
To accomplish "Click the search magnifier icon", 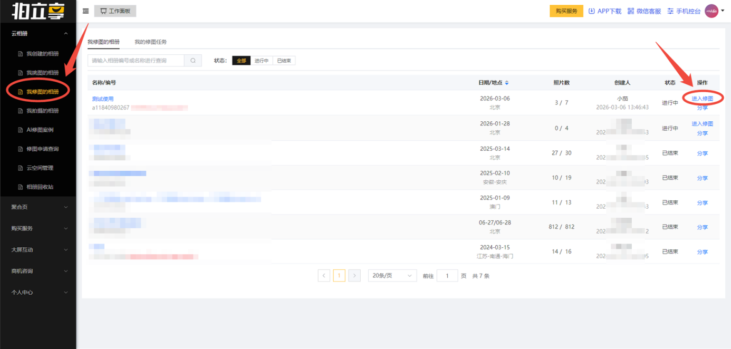I will coord(193,61).
